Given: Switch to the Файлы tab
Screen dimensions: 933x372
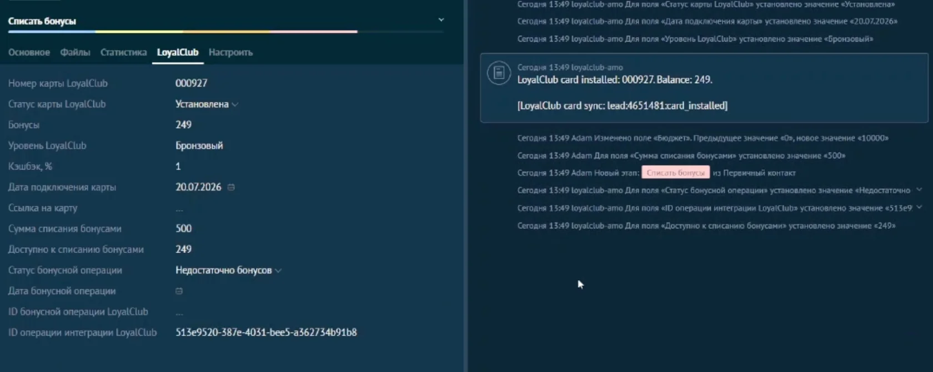Looking at the screenshot, I should (x=75, y=52).
